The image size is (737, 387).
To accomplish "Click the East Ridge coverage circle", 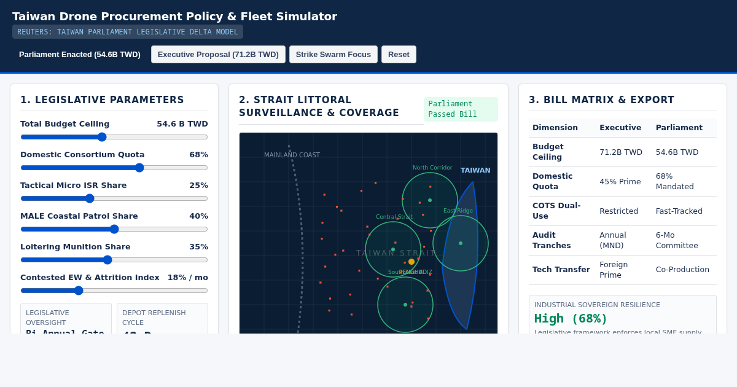I will [x=461, y=243].
